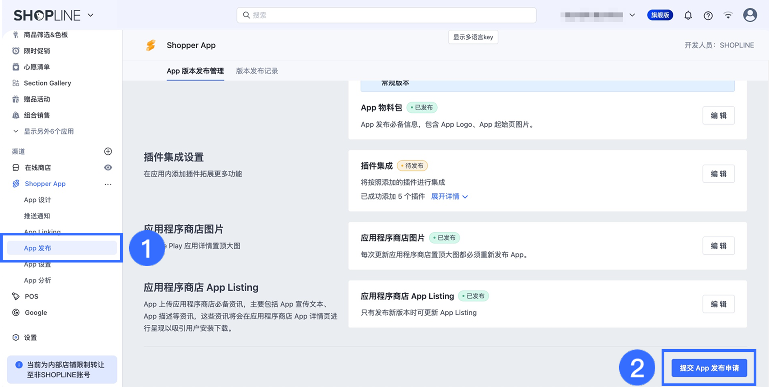
Task: Click the 搜索 search input field
Action: (x=386, y=15)
